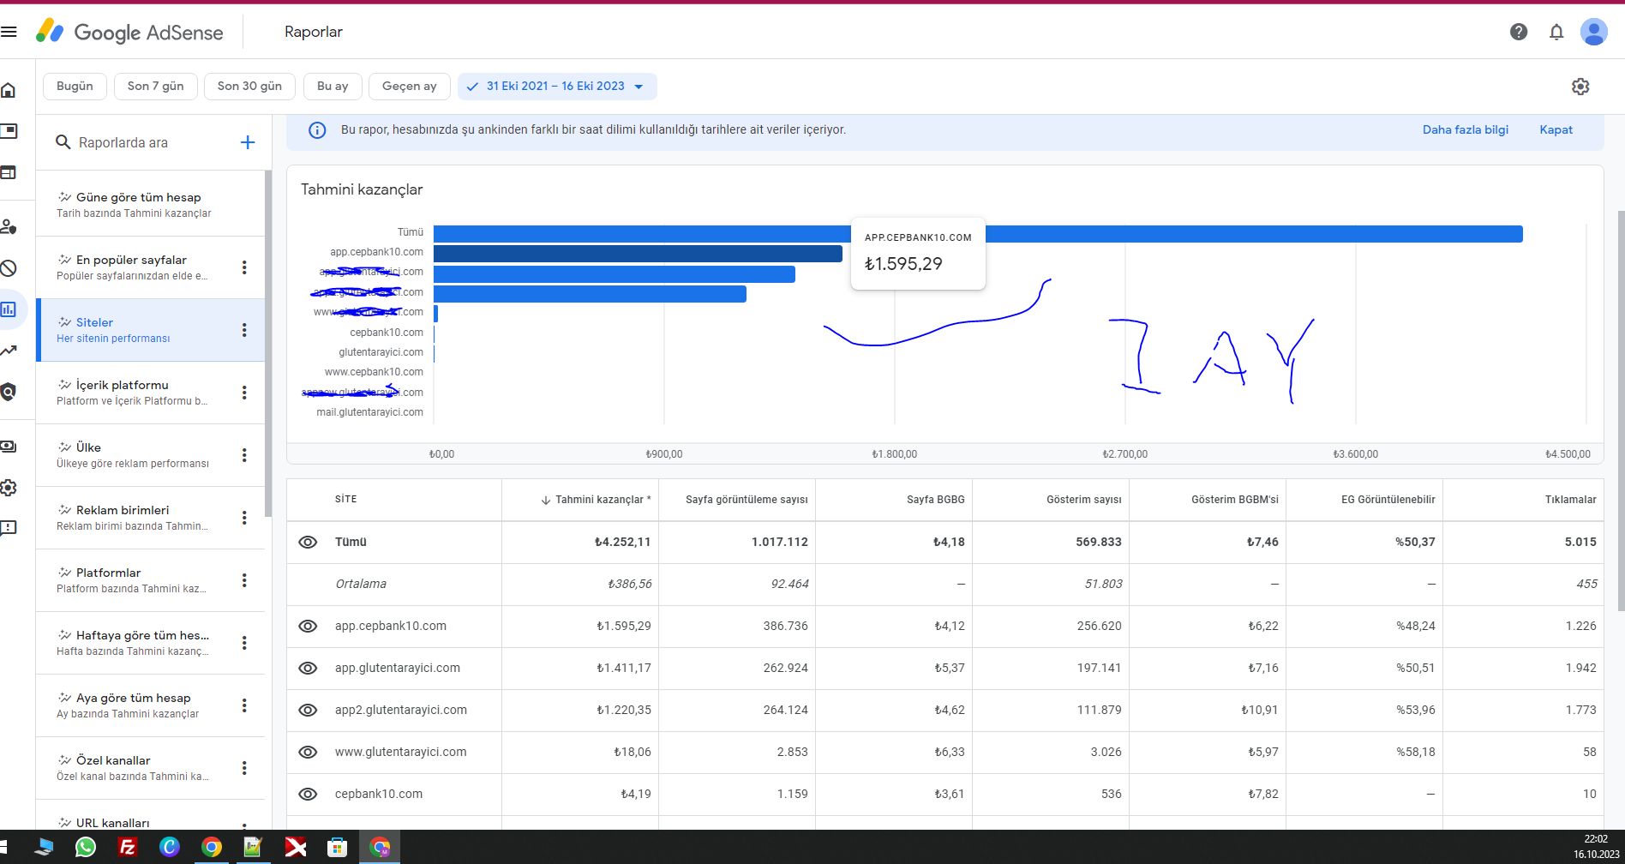Click the Raporlarda ara search field
The image size is (1625, 864).
(146, 142)
